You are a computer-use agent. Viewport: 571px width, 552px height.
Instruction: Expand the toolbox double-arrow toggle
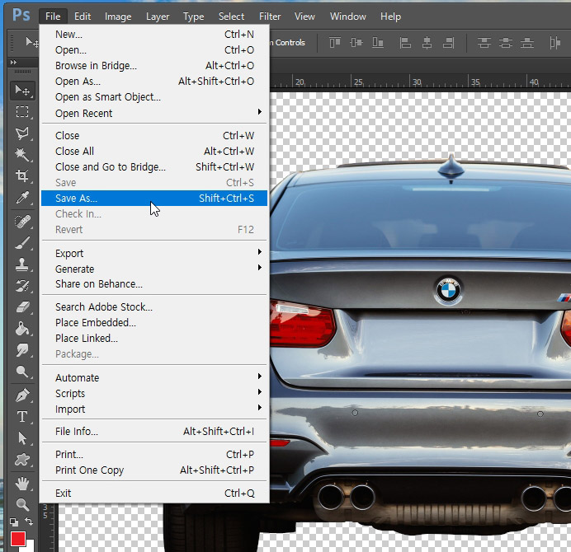[13, 62]
